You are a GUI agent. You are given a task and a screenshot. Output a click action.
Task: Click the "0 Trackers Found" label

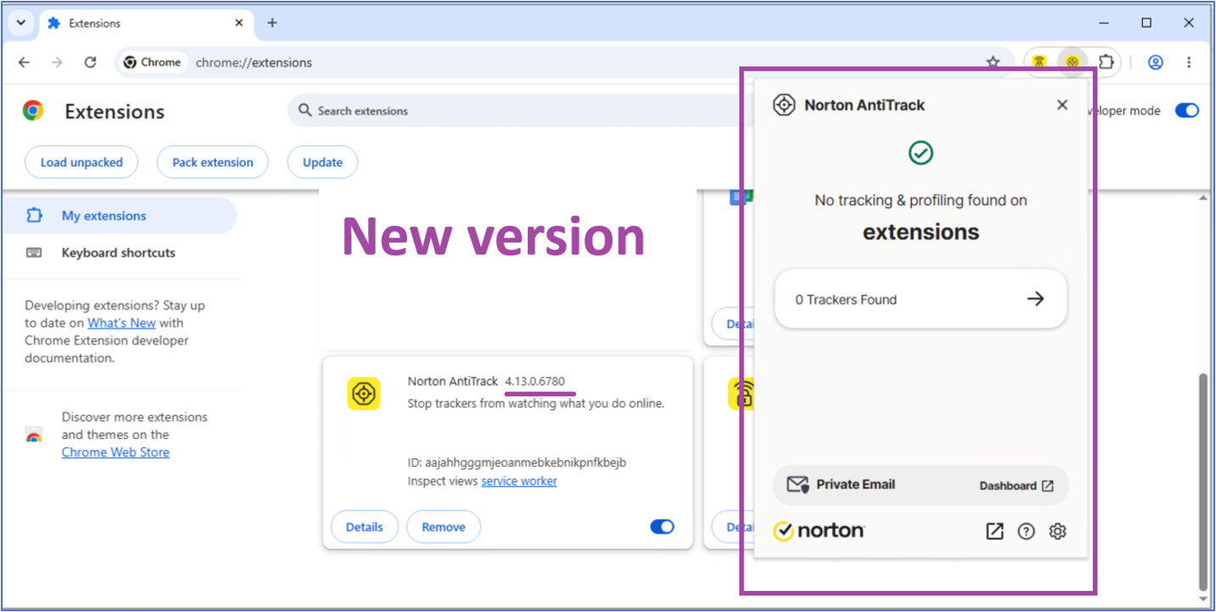(846, 300)
